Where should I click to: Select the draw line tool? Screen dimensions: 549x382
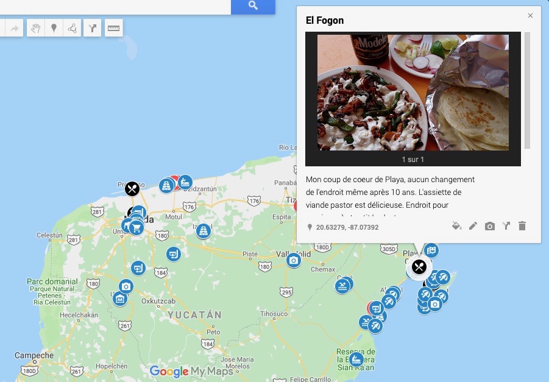tap(72, 28)
